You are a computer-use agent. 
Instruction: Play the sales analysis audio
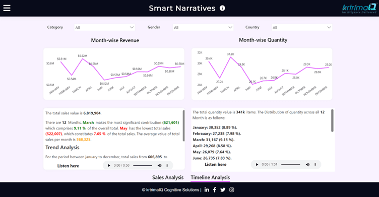point(109,166)
